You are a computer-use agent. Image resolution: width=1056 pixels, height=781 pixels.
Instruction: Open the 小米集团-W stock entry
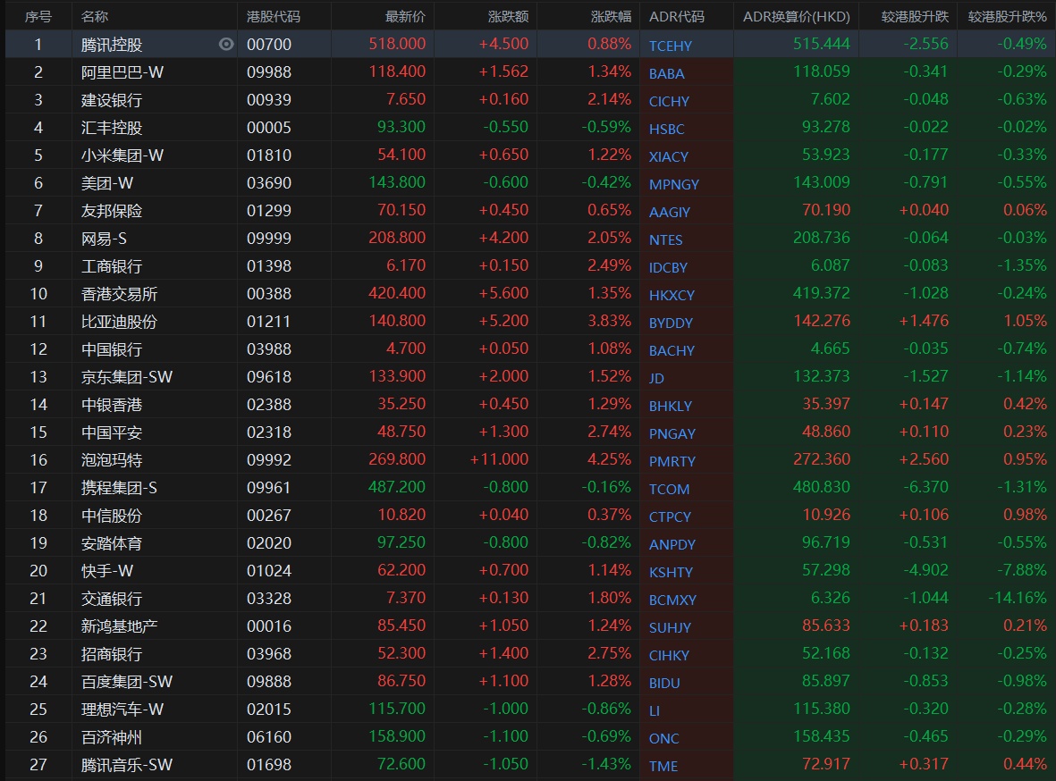point(122,155)
